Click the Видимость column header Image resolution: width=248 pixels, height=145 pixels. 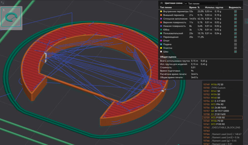coord(235,7)
